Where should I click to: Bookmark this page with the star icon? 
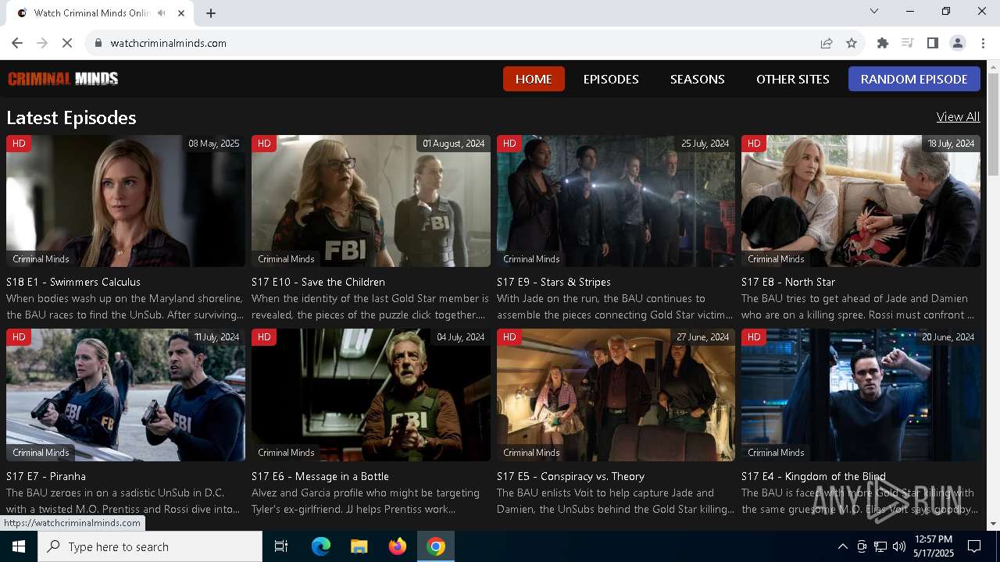pyautogui.click(x=852, y=43)
